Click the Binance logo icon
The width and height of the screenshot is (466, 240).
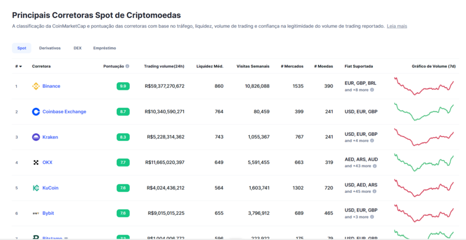(x=36, y=86)
